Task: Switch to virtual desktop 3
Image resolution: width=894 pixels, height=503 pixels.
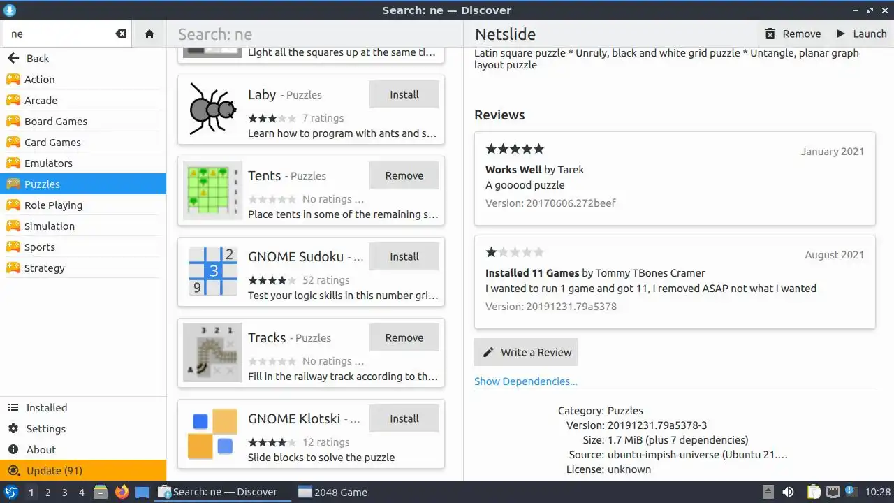Action: pyautogui.click(x=64, y=492)
